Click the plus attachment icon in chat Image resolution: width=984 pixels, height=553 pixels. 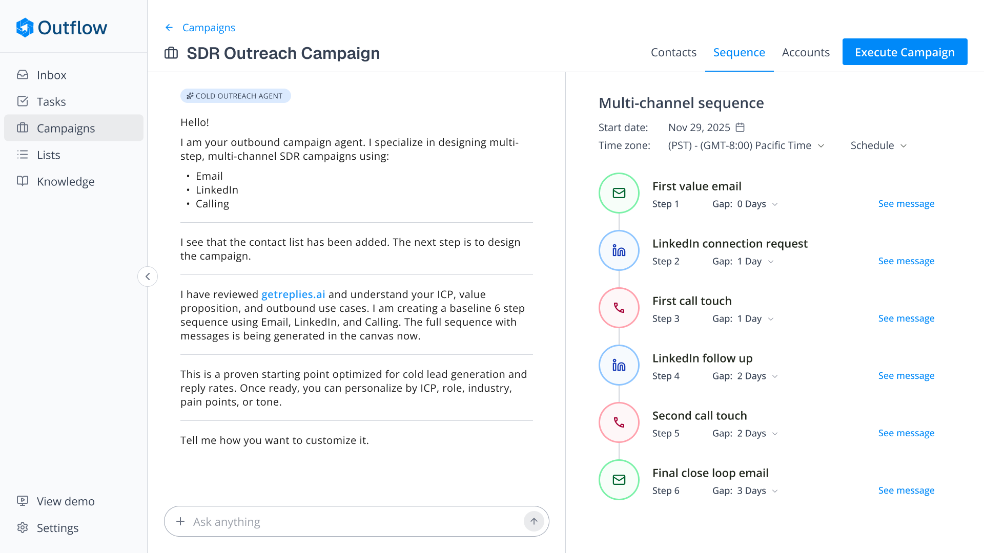pyautogui.click(x=180, y=521)
